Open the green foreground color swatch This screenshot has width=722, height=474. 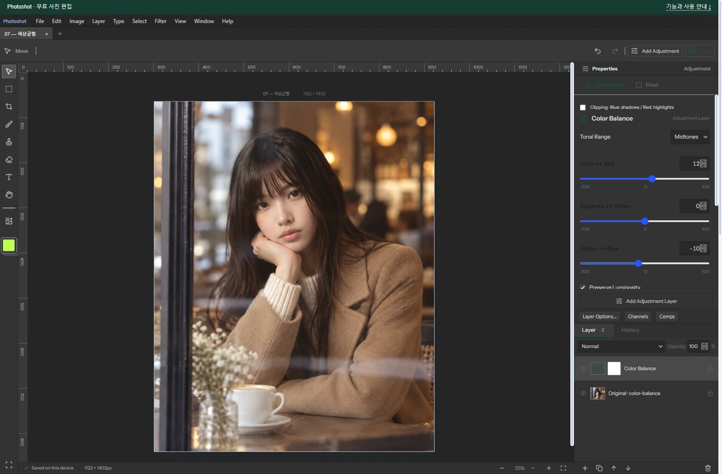9,246
